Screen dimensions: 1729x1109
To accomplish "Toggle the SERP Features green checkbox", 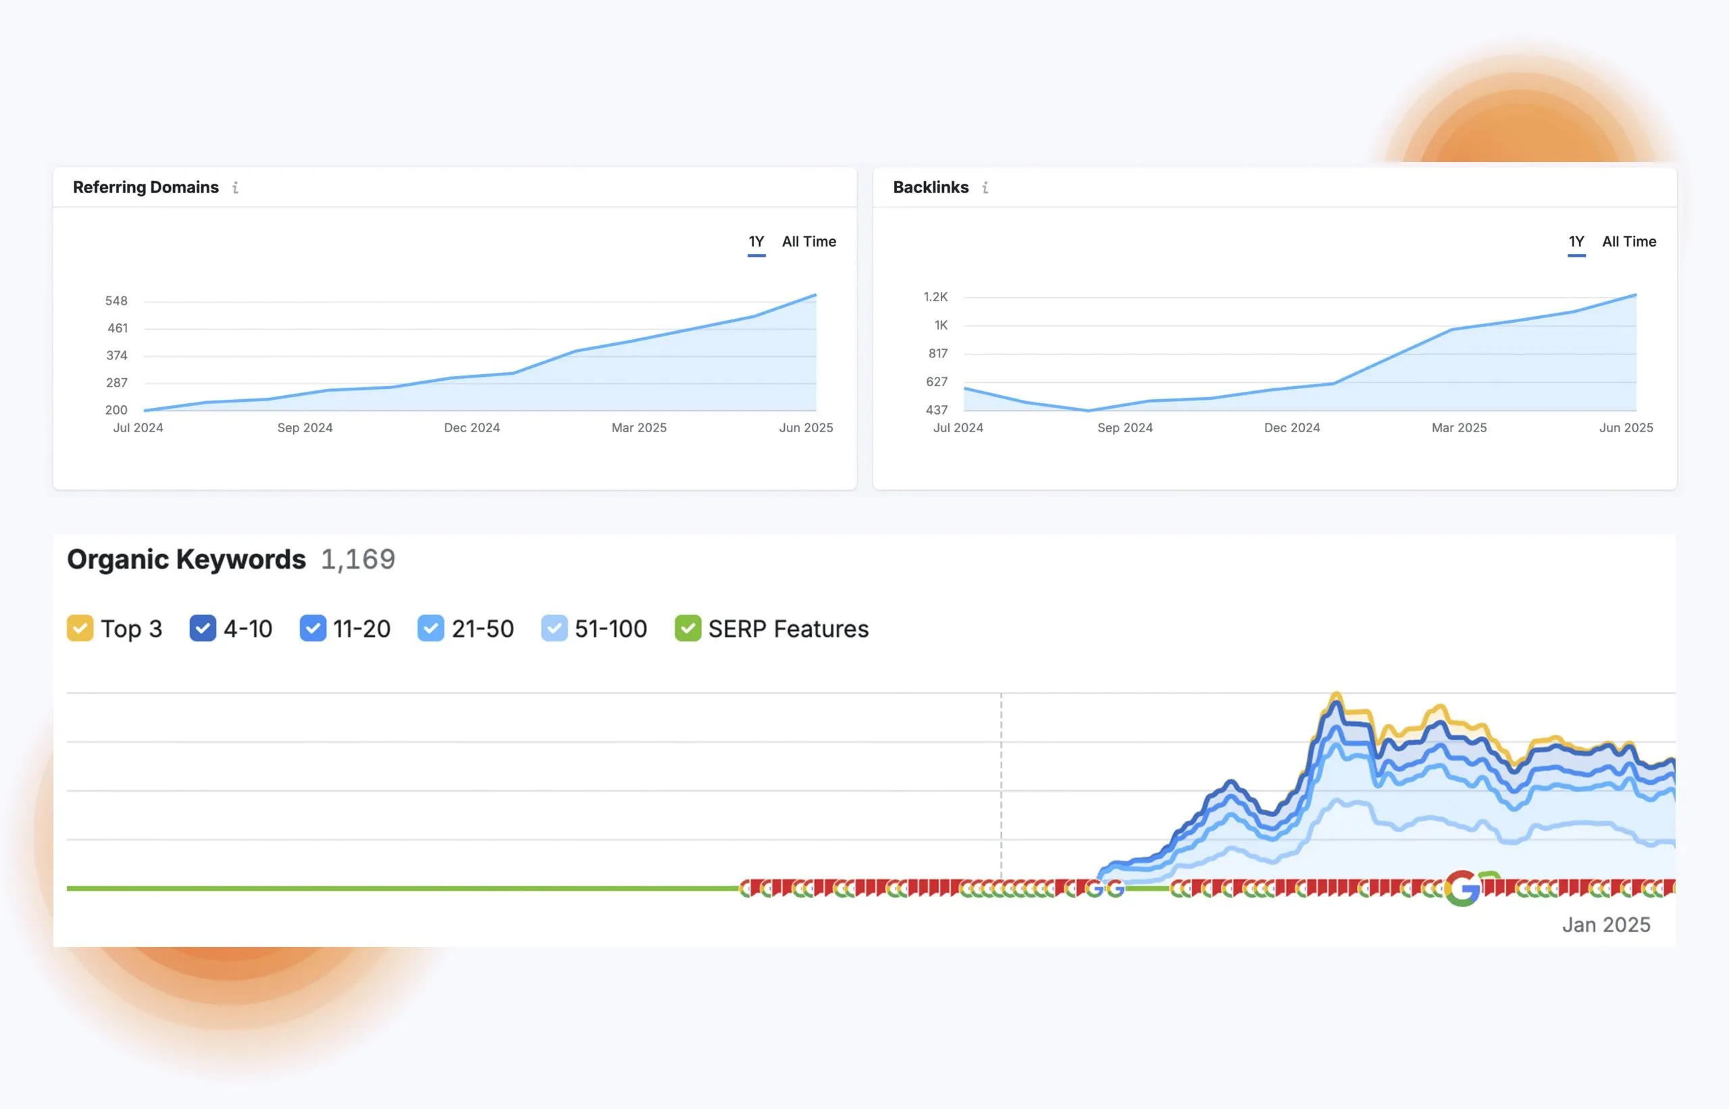I will [x=688, y=628].
